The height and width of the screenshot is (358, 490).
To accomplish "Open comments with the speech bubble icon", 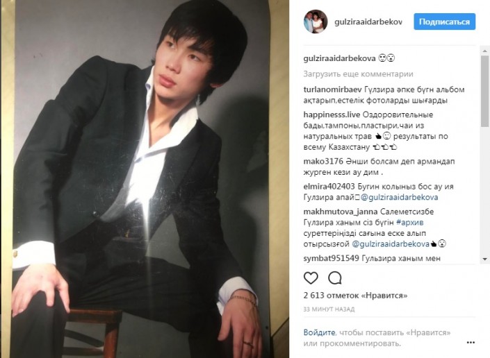I will coord(335,278).
